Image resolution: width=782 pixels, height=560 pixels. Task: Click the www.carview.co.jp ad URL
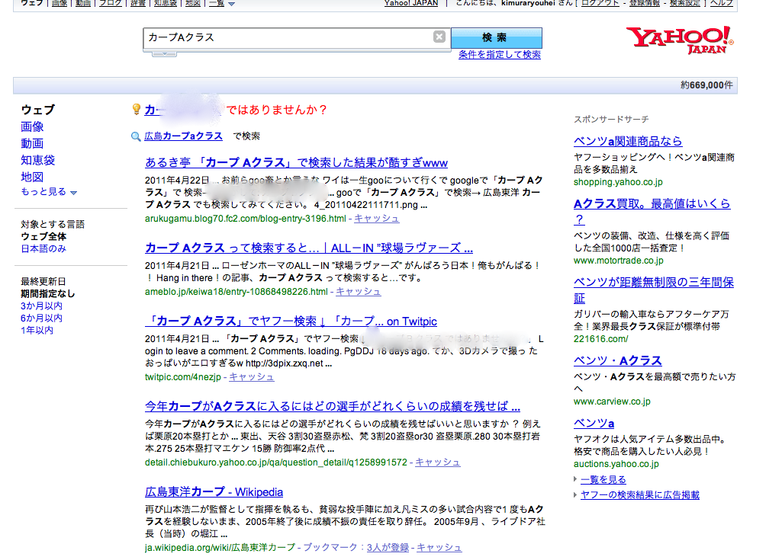[612, 402]
